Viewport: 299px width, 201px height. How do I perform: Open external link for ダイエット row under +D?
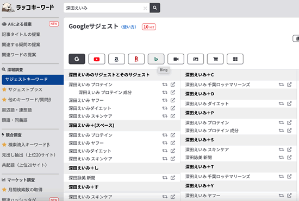pos(289,103)
